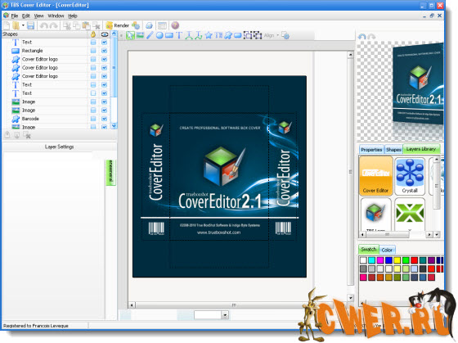Toggle lock for Rectangle layer

(93, 51)
